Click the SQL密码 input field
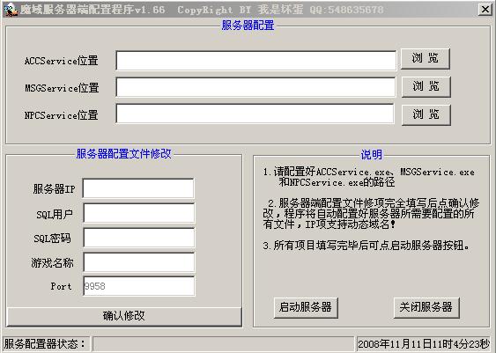The image size is (496, 353). (139, 238)
